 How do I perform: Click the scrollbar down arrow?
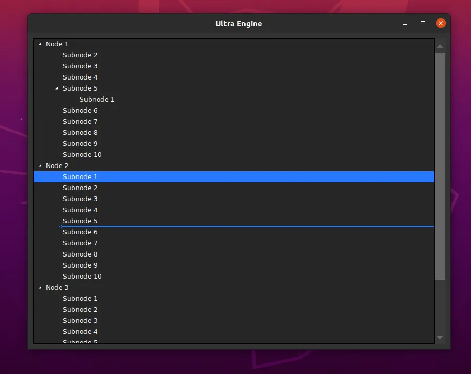pyautogui.click(x=440, y=337)
